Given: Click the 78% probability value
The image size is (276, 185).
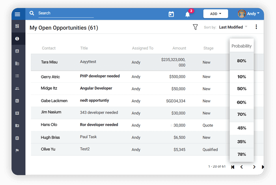Looking at the screenshot, I should click(x=242, y=154).
